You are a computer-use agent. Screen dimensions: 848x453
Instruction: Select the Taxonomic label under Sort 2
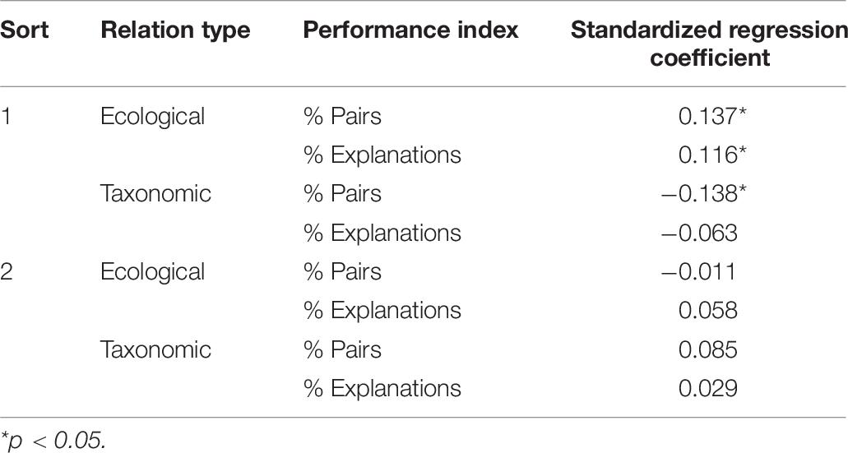click(155, 349)
